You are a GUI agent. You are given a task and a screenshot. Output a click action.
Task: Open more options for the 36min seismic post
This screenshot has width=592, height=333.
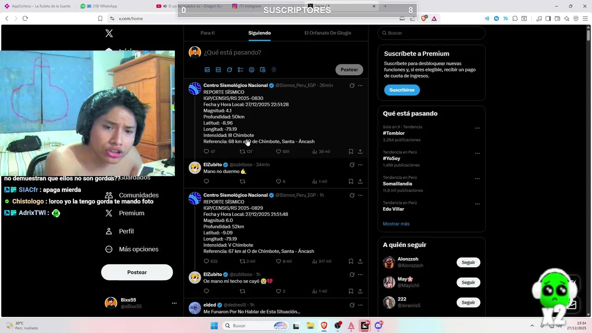pyautogui.click(x=360, y=86)
